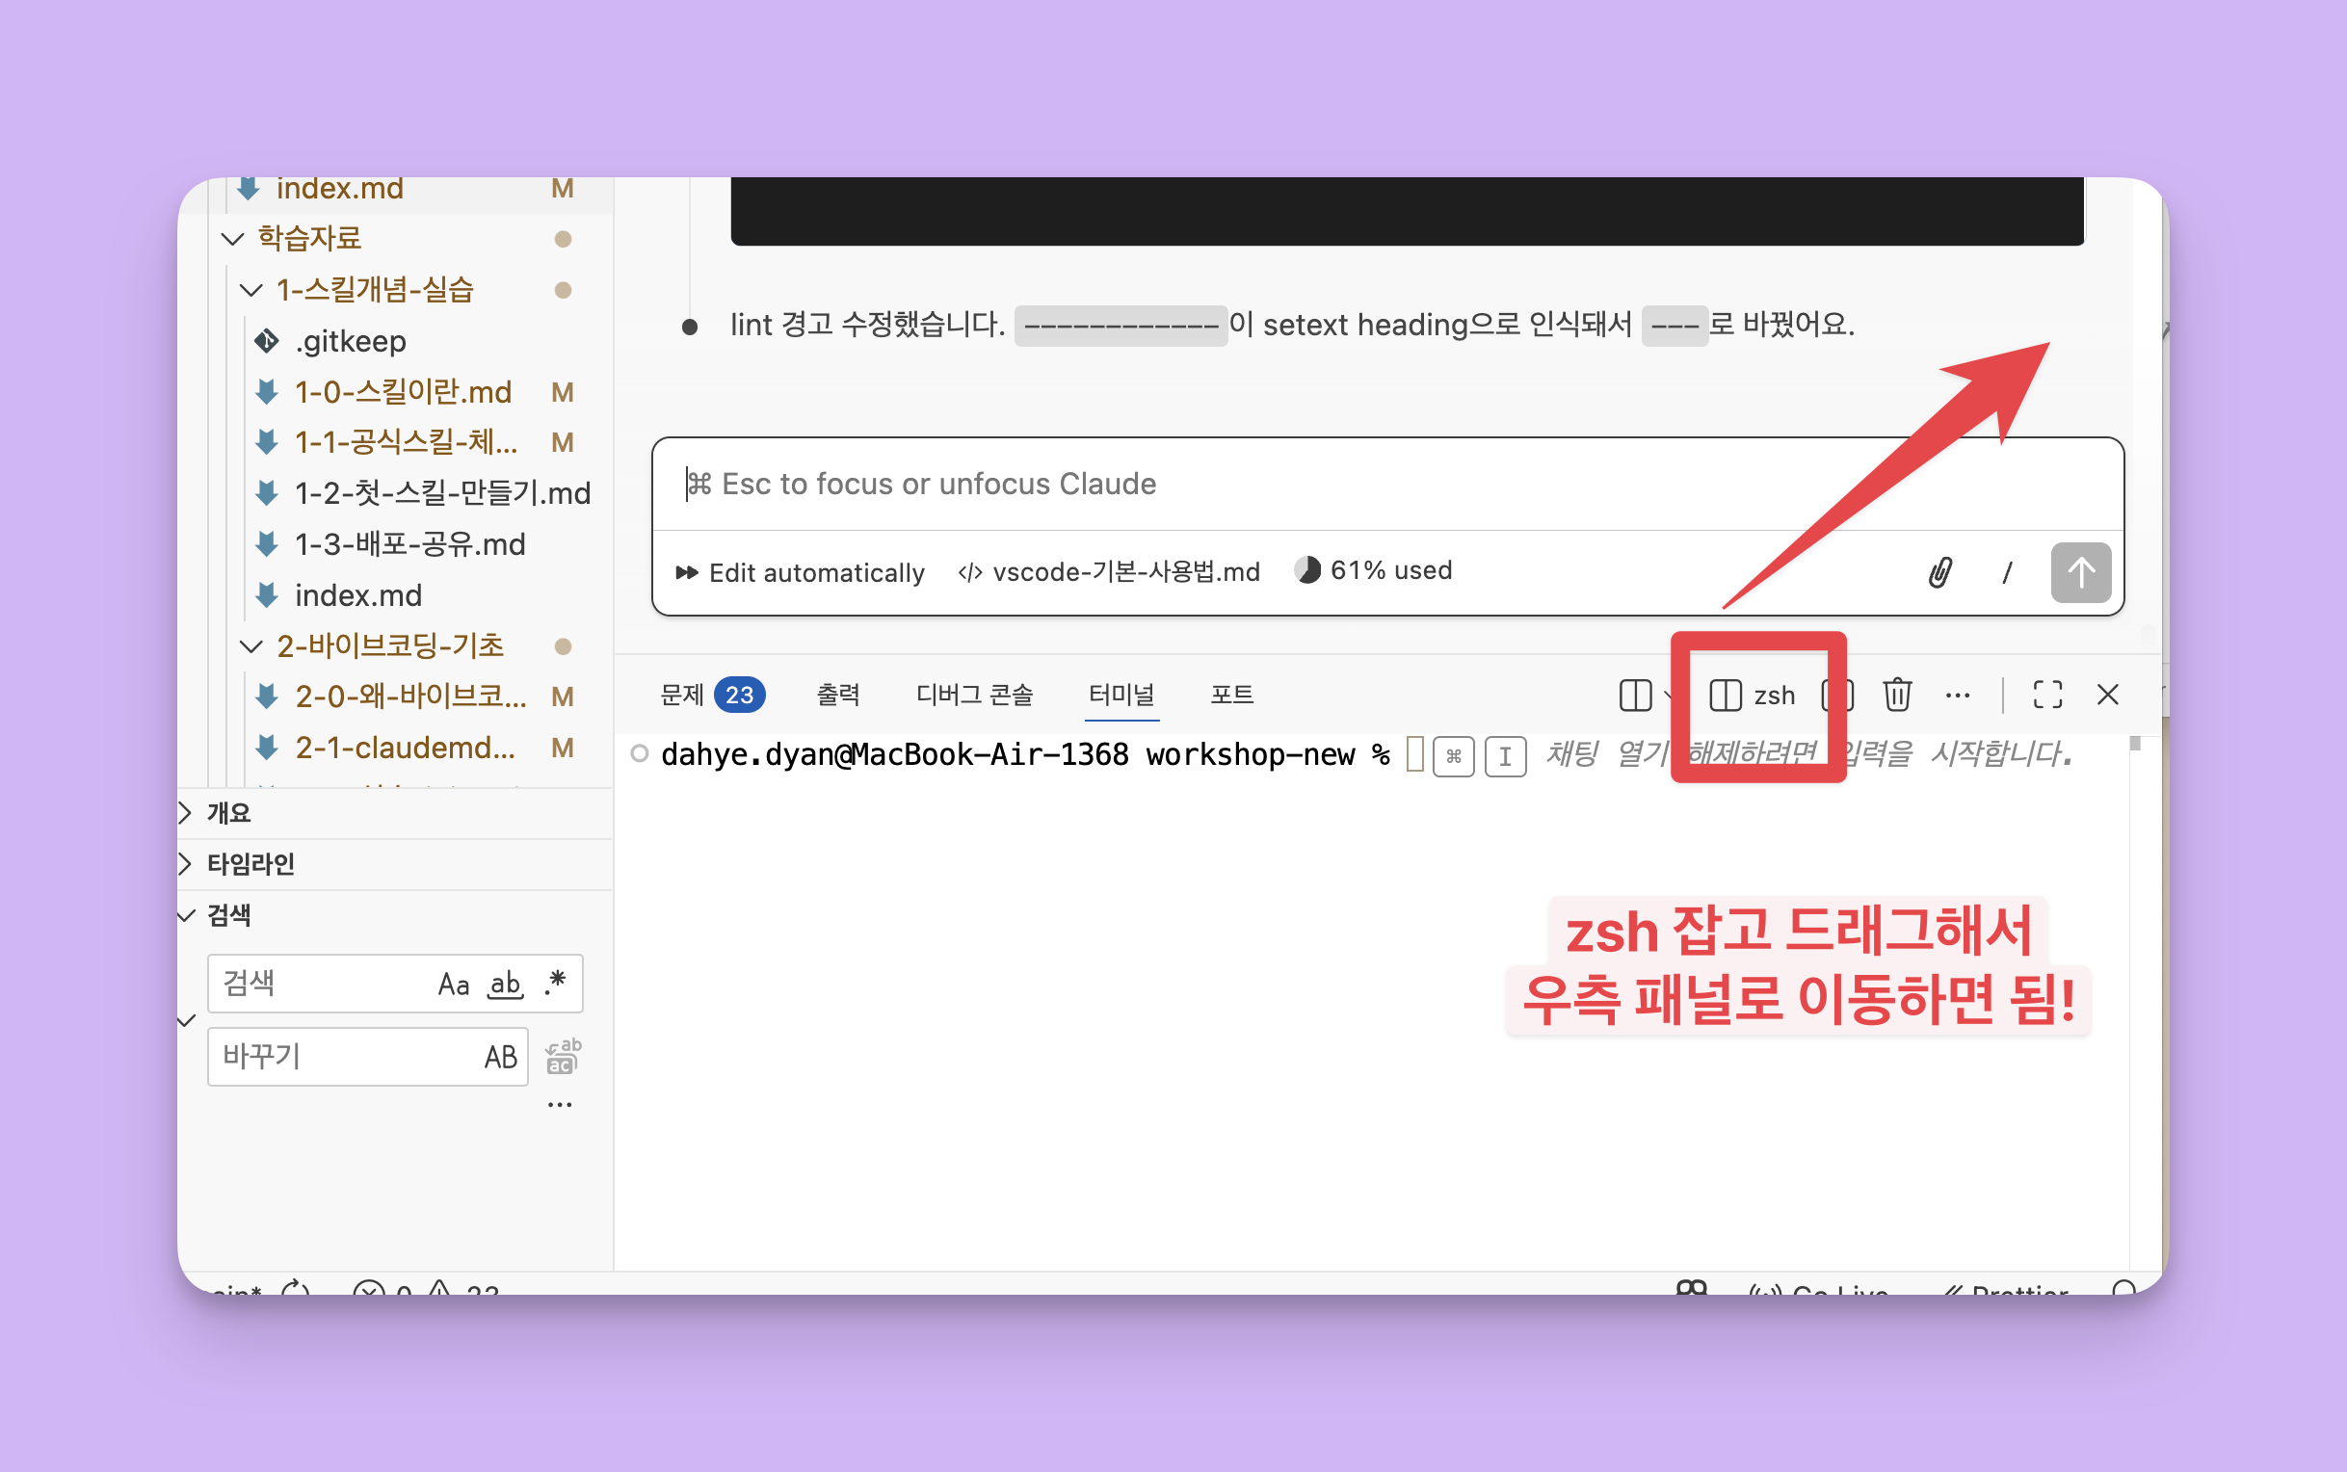This screenshot has width=2347, height=1472.
Task: Click the slash command icon
Action: [x=2006, y=572]
